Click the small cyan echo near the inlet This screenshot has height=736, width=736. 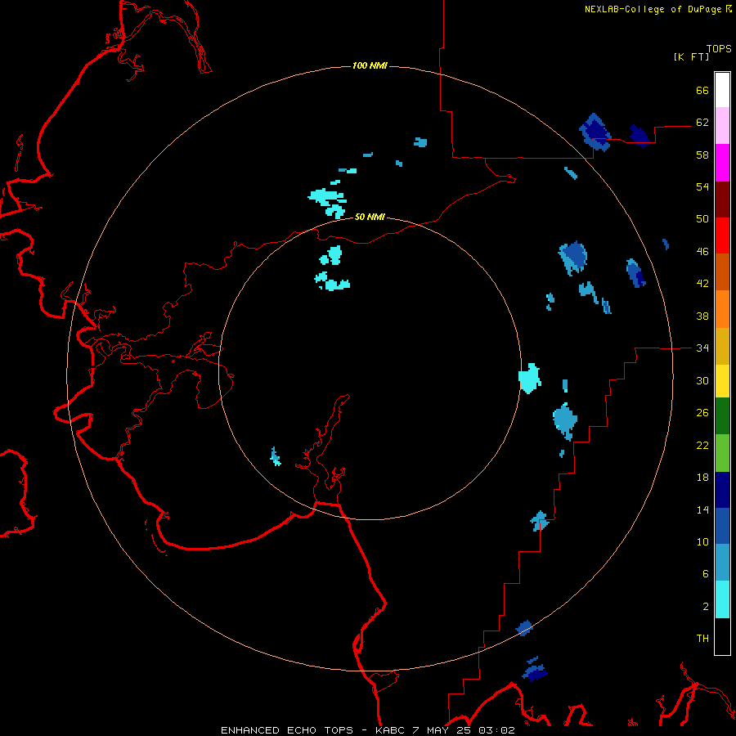[276, 456]
